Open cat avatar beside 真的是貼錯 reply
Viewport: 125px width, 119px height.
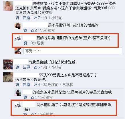18,38
